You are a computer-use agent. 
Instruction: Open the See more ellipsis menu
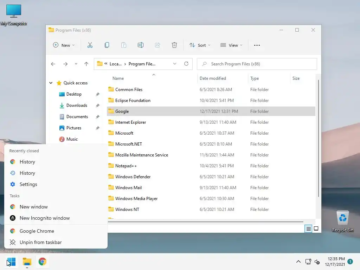[257, 45]
